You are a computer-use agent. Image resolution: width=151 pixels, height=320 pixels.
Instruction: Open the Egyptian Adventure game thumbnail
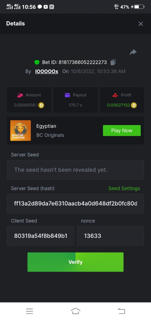tap(21, 130)
